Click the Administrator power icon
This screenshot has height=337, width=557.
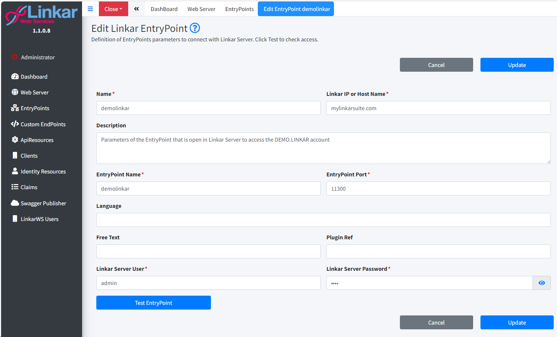pos(15,57)
